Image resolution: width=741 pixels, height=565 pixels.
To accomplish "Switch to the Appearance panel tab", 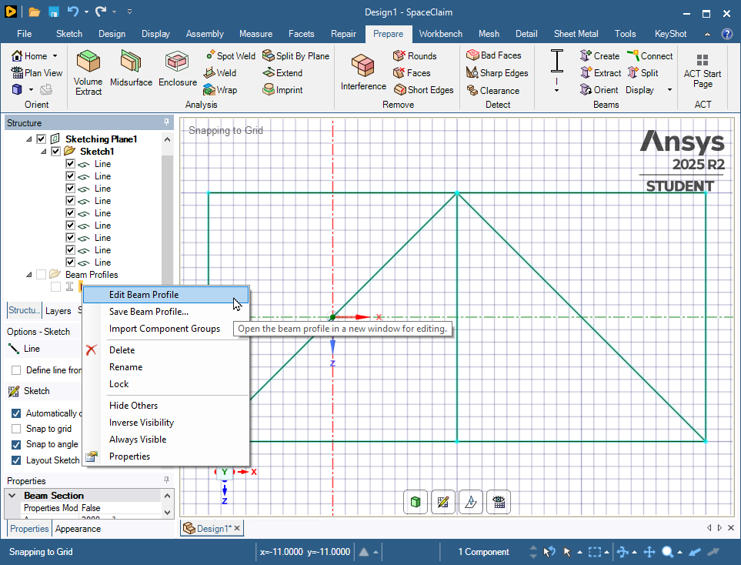I will pyautogui.click(x=78, y=529).
